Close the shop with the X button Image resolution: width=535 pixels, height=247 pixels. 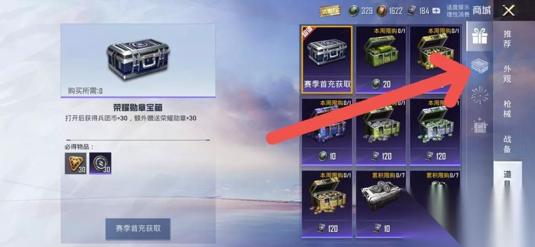coord(509,11)
